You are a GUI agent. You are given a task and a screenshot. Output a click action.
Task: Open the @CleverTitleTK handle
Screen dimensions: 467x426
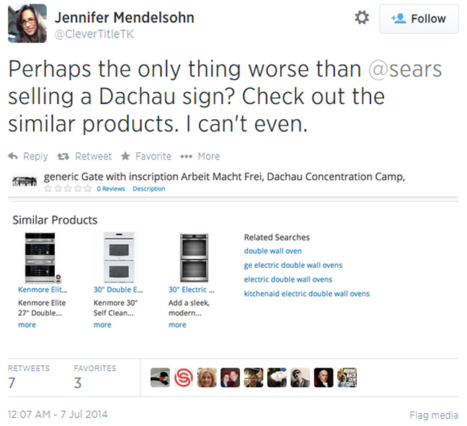(94, 34)
